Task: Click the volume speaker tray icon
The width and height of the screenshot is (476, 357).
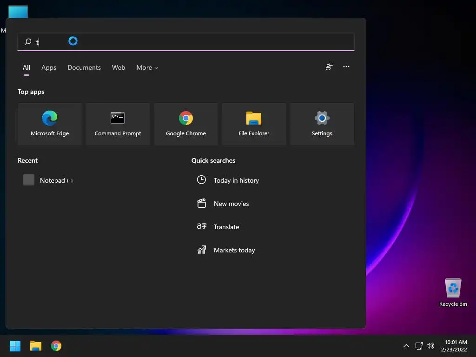Action: 430,346
